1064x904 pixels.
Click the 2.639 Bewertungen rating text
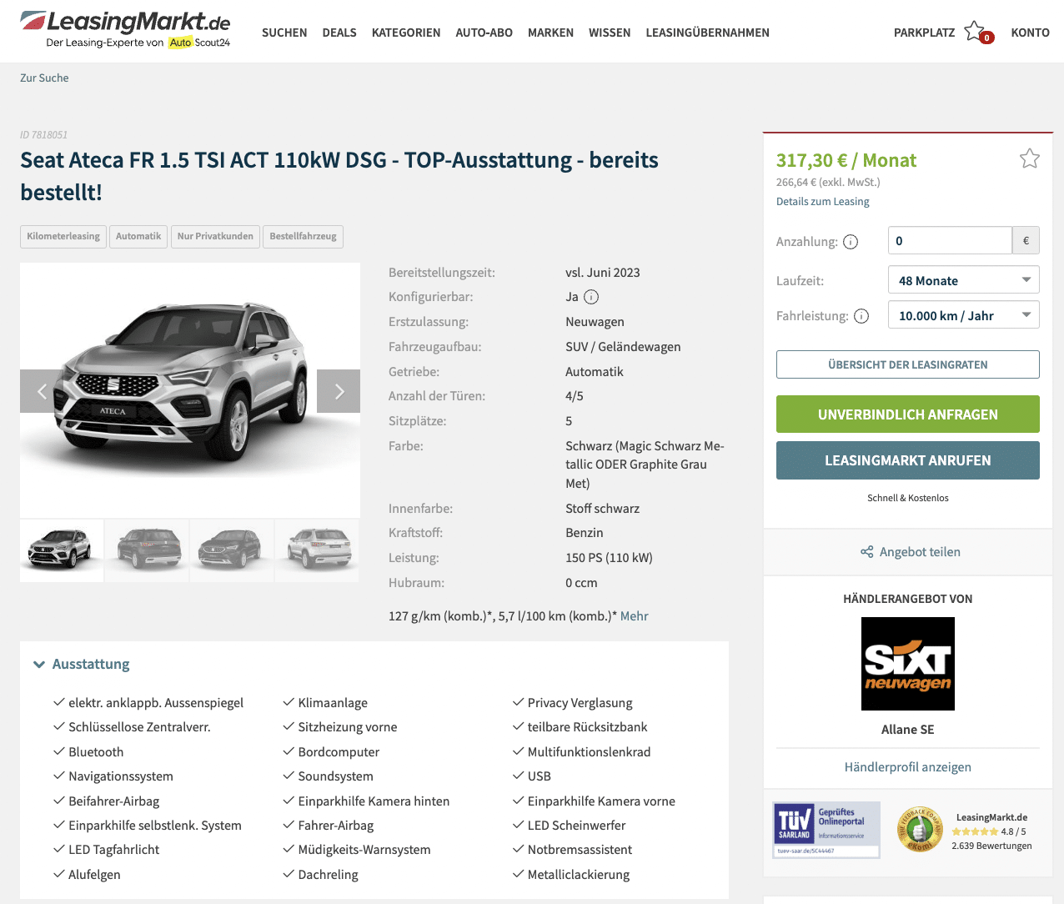click(x=991, y=846)
